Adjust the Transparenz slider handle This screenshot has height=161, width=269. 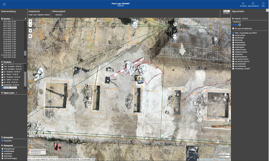[x=240, y=25]
